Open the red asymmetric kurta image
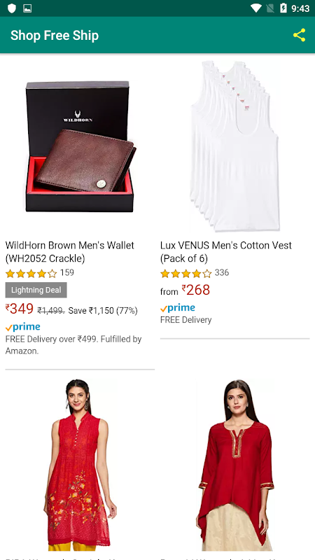315x560 pixels. click(x=235, y=465)
